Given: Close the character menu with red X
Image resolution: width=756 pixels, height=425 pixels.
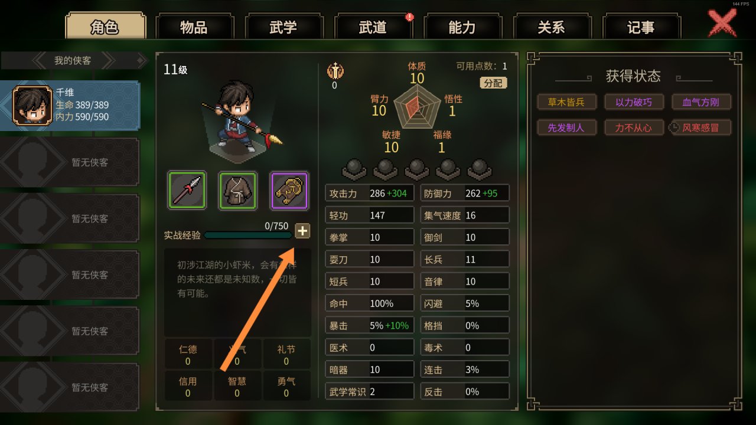Looking at the screenshot, I should point(722,23).
